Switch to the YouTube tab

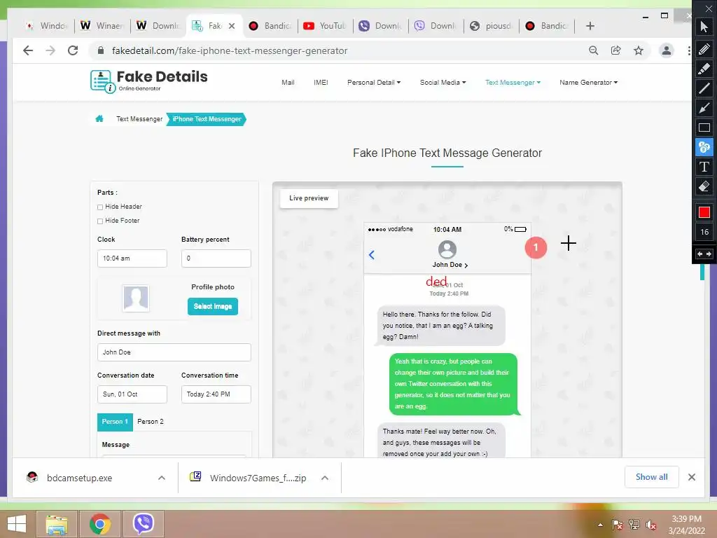coord(326,26)
